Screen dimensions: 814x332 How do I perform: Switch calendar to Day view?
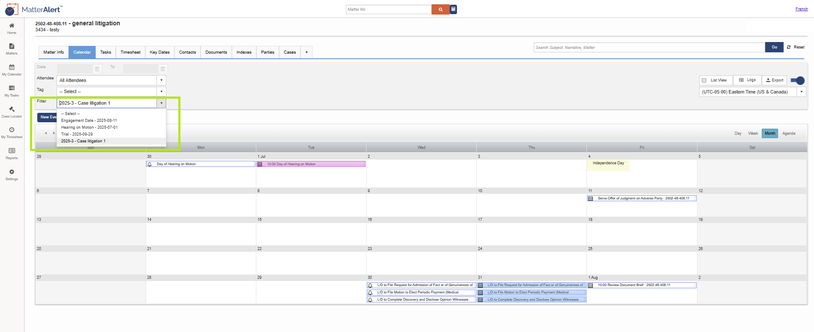738,133
